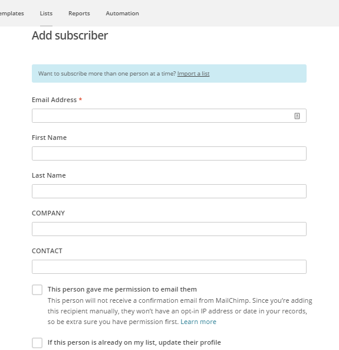Switch to the Reports tab

(79, 14)
